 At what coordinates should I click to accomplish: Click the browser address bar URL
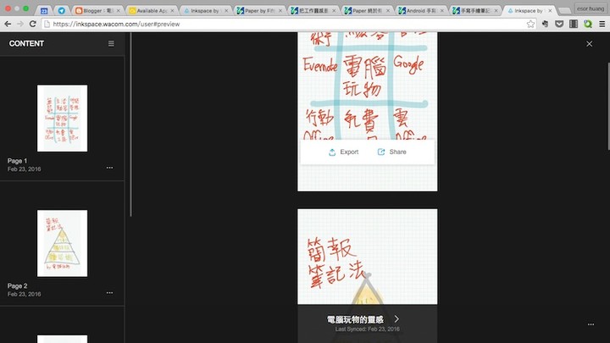click(x=254, y=25)
